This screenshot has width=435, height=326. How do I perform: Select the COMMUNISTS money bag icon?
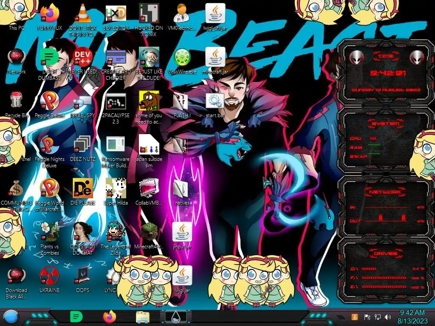[17, 195]
